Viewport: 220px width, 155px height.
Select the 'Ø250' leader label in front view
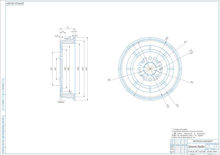(167, 38)
